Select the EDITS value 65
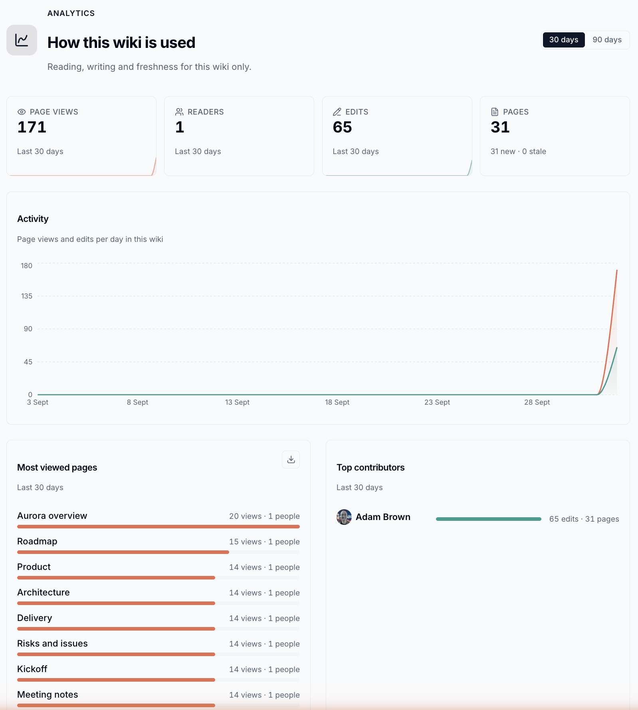The height and width of the screenshot is (710, 638). 343,127
